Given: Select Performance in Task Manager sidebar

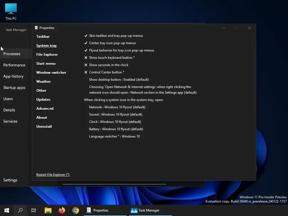Looking at the screenshot, I should tap(14, 65).
